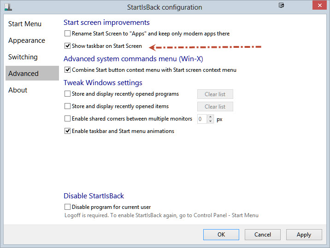The image size is (330, 248).
Task: Toggle Combine Start button context menu option
Action: click(68, 70)
